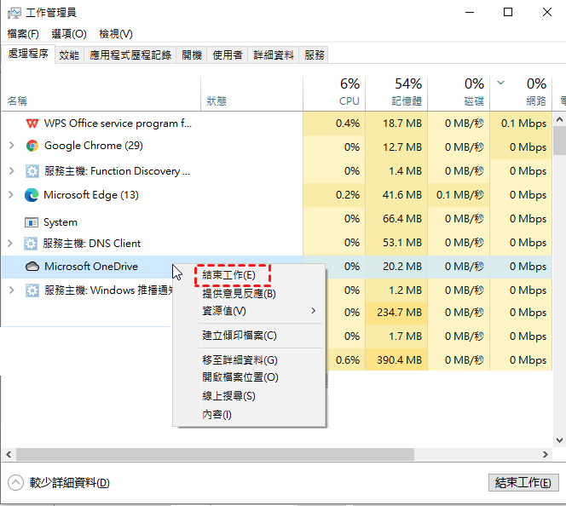The height and width of the screenshot is (506, 566).
Task: Choose 結束工作(E) in the context menu
Action: (x=228, y=275)
